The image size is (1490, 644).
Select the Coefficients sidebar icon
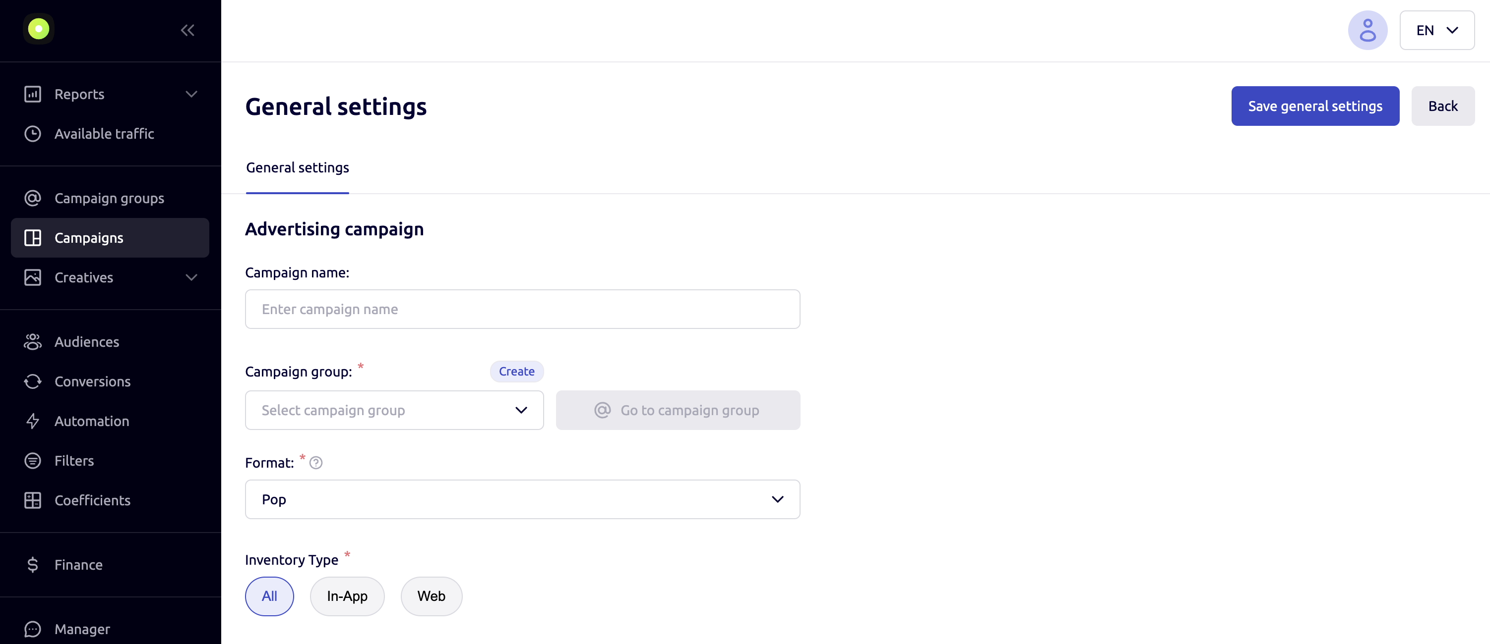(33, 500)
